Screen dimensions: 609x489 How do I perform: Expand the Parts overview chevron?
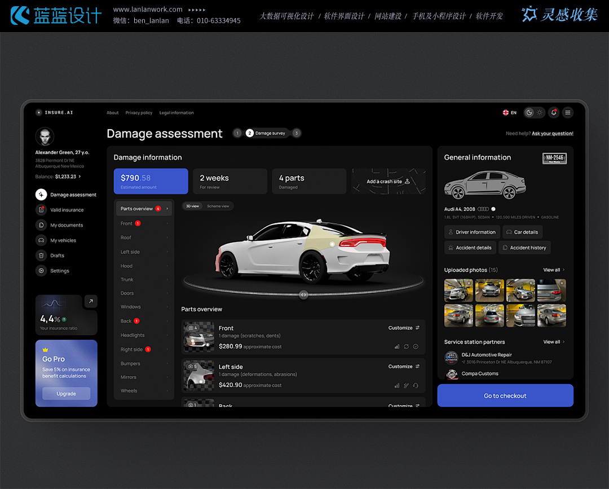pyautogui.click(x=167, y=209)
